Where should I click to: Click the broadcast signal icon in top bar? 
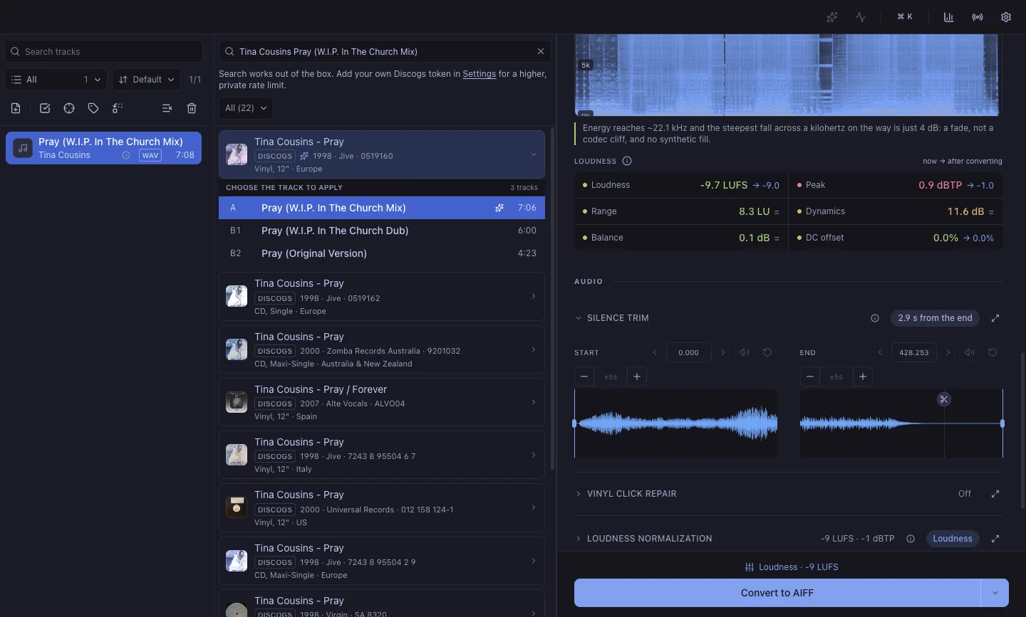978,17
